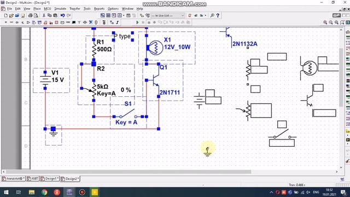Screen dimensions: 350x197
Task: Click the fourth magnifier zoom icon
Action: pyautogui.click(x=342, y=22)
